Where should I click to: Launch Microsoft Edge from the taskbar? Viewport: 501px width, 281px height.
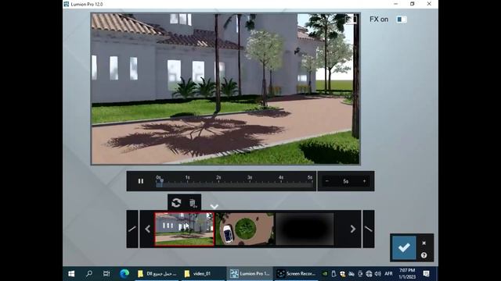(124, 274)
